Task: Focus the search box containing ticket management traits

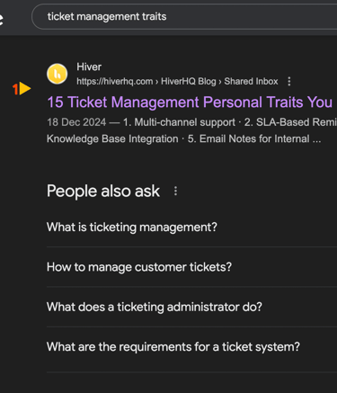Action: point(184,17)
